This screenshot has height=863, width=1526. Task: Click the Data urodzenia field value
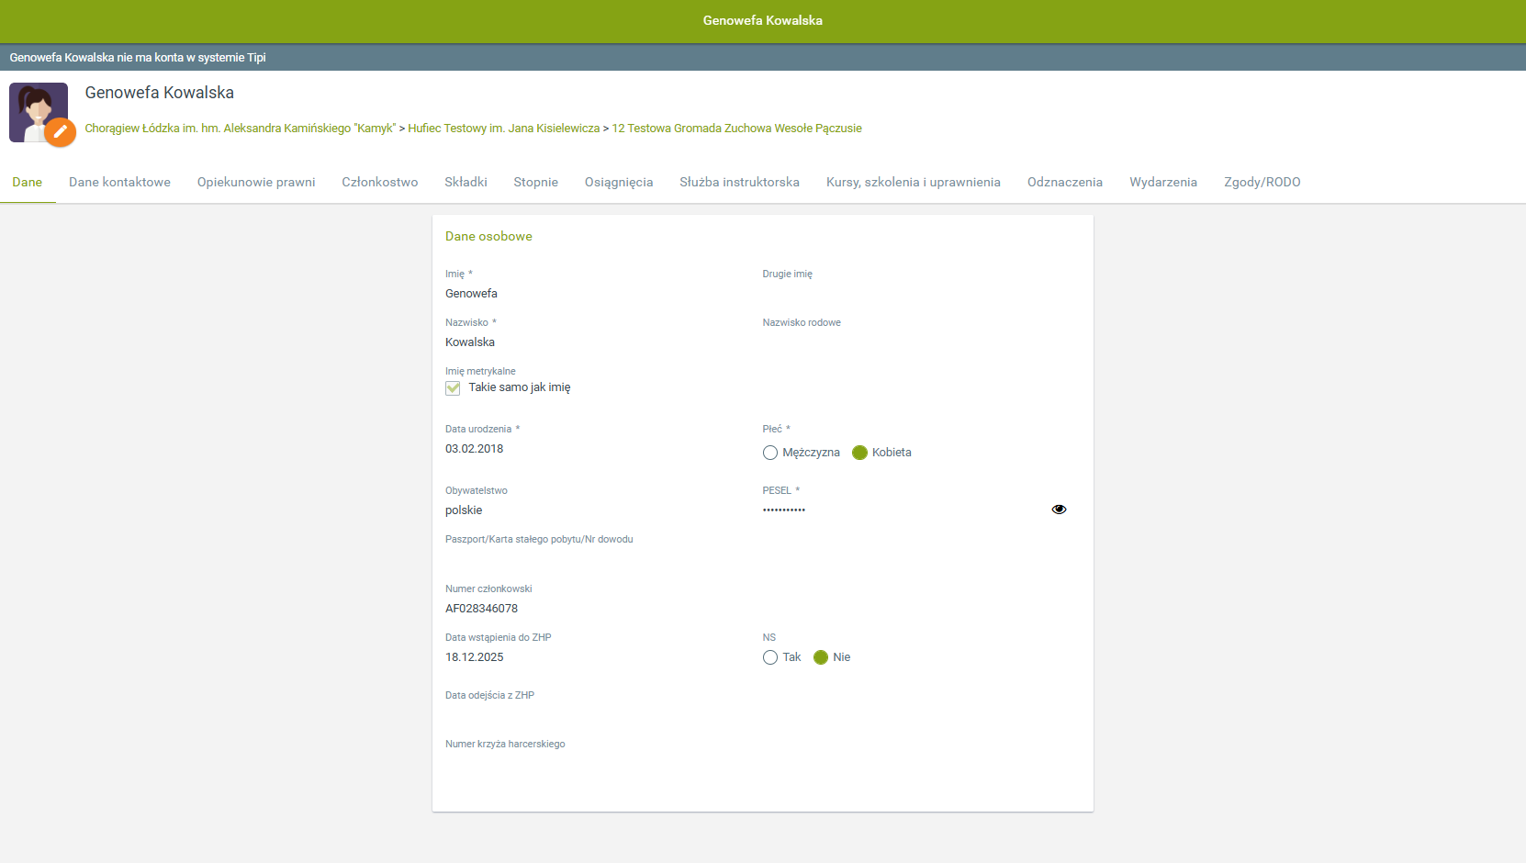475,449
